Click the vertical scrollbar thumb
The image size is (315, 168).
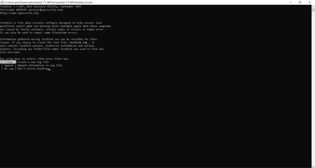(x=313, y=10)
